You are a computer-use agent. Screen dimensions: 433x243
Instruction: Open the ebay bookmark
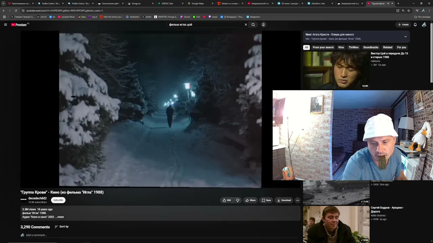tap(82, 17)
